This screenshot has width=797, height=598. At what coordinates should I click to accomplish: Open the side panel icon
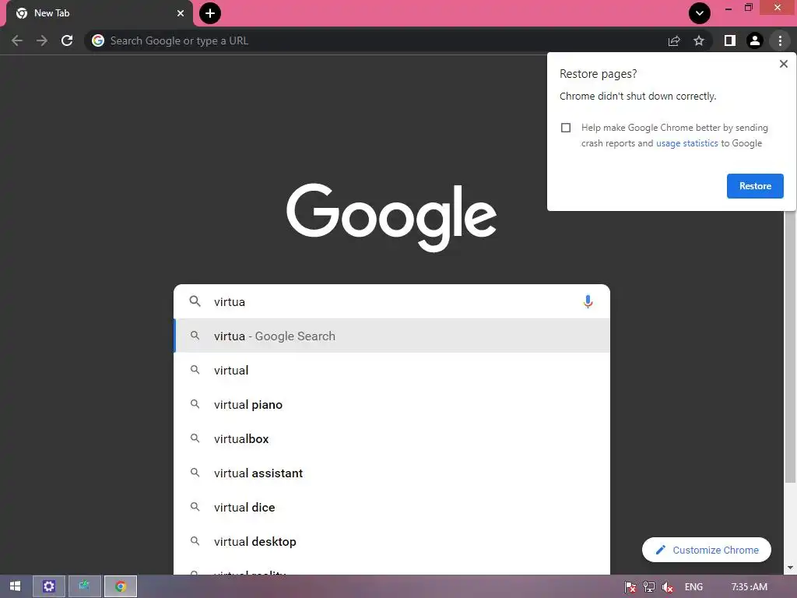[730, 40]
